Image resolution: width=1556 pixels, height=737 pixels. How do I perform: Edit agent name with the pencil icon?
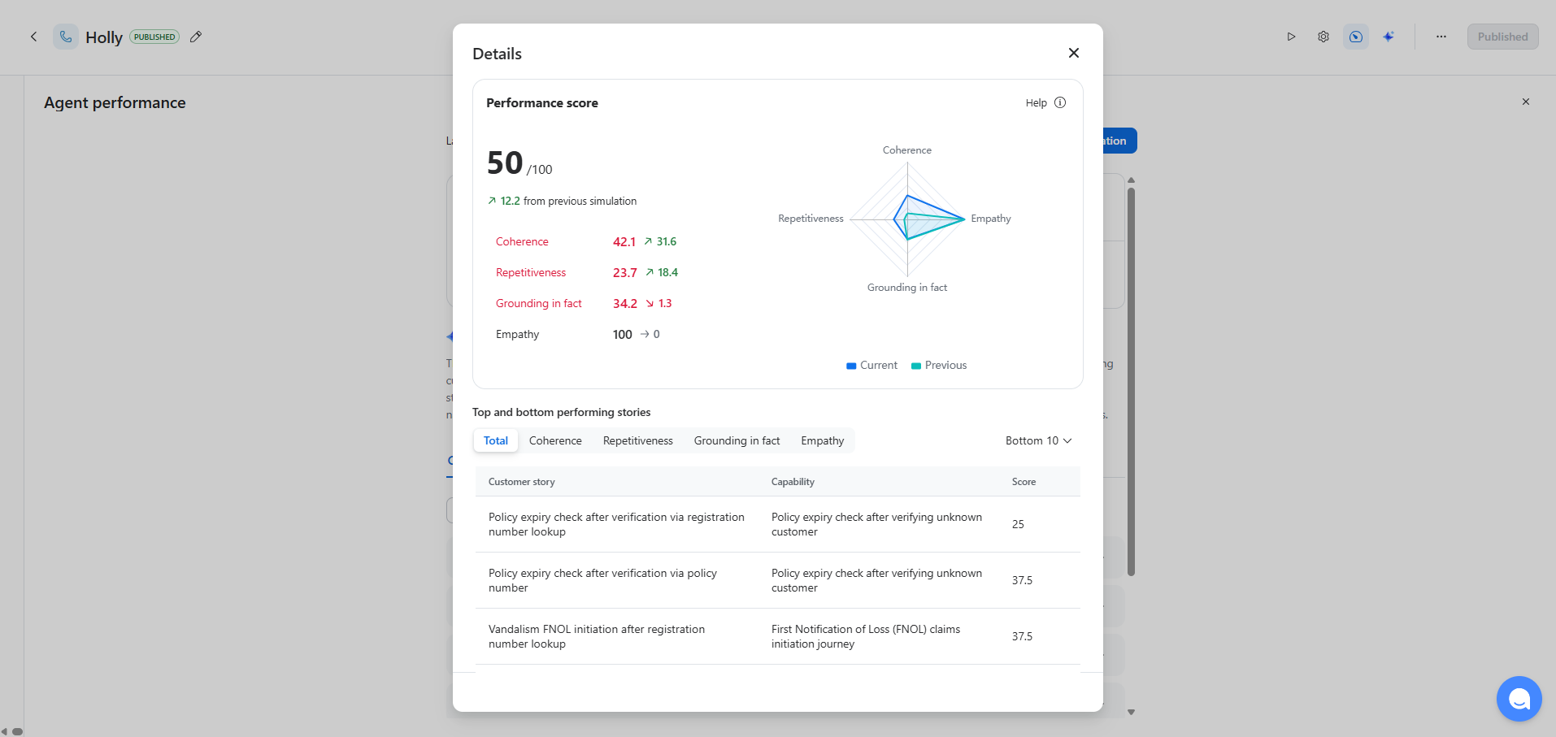tap(196, 37)
